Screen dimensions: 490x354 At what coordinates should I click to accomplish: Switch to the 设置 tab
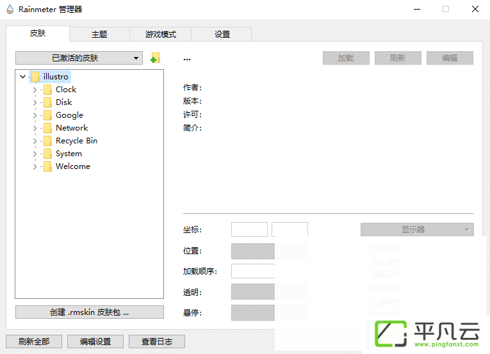pyautogui.click(x=222, y=35)
